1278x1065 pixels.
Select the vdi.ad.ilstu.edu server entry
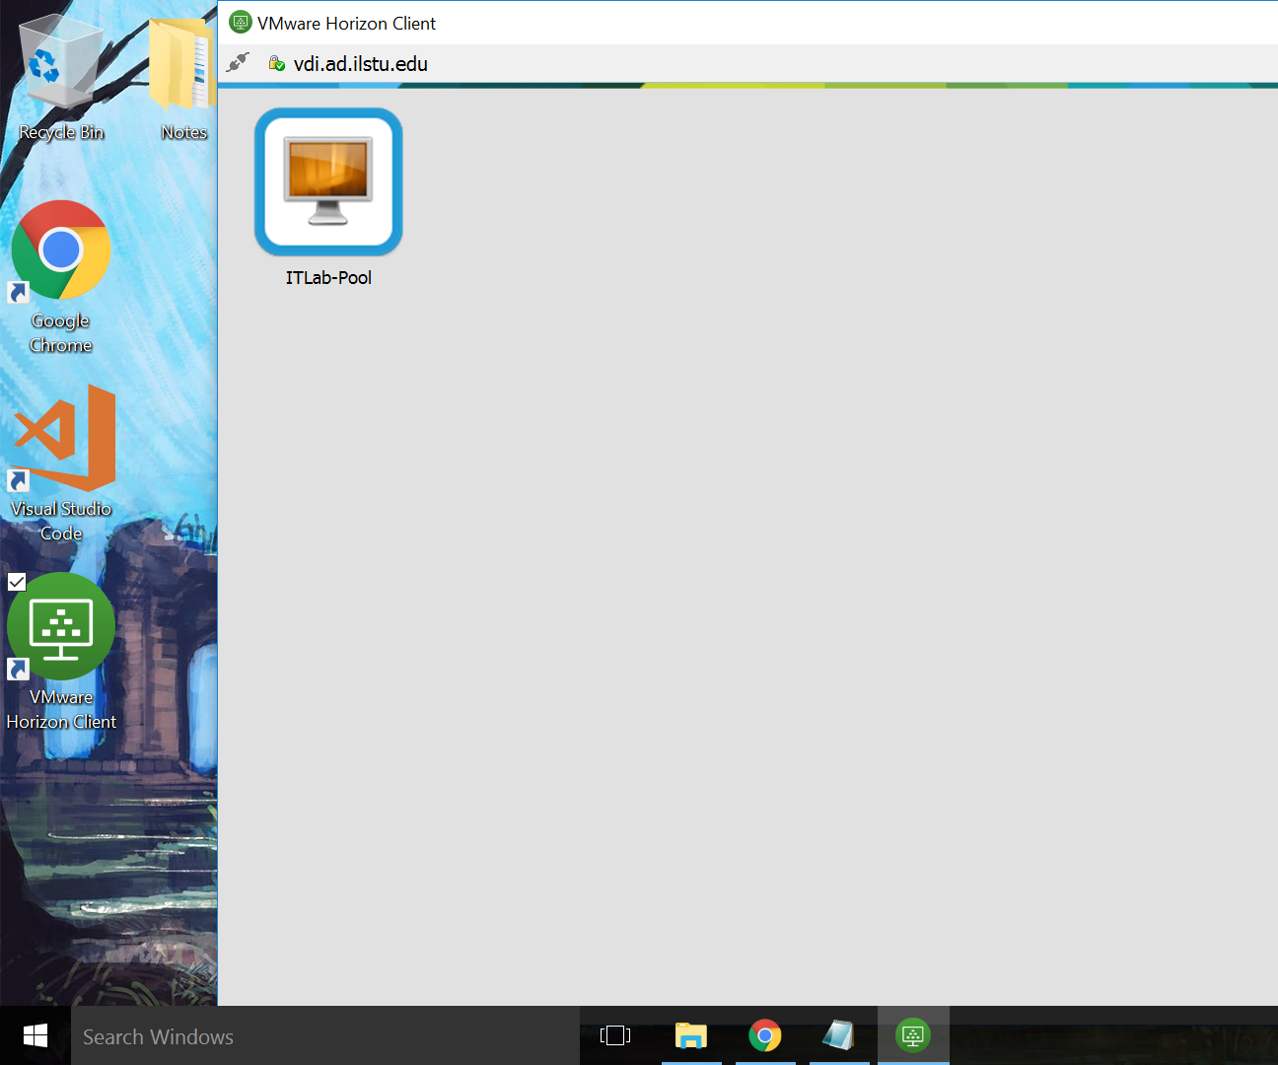361,63
